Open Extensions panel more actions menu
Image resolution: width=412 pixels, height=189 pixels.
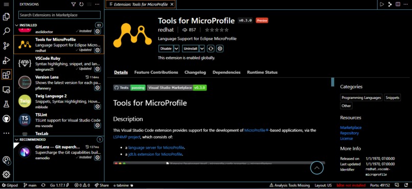(97, 5)
